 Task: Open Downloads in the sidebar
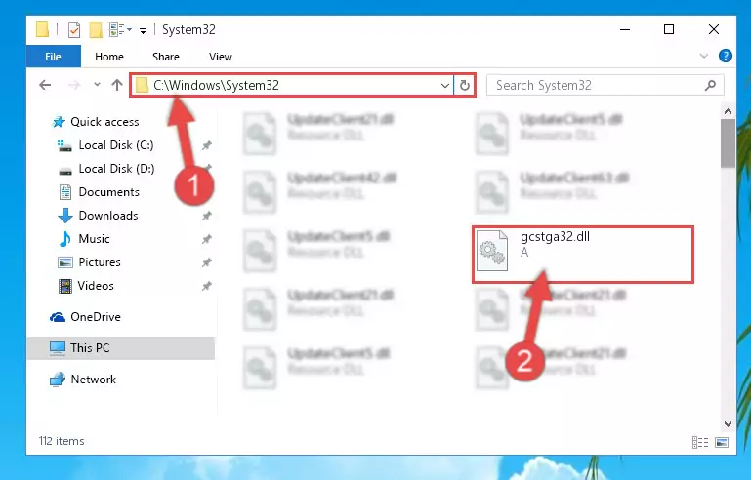[x=108, y=216]
